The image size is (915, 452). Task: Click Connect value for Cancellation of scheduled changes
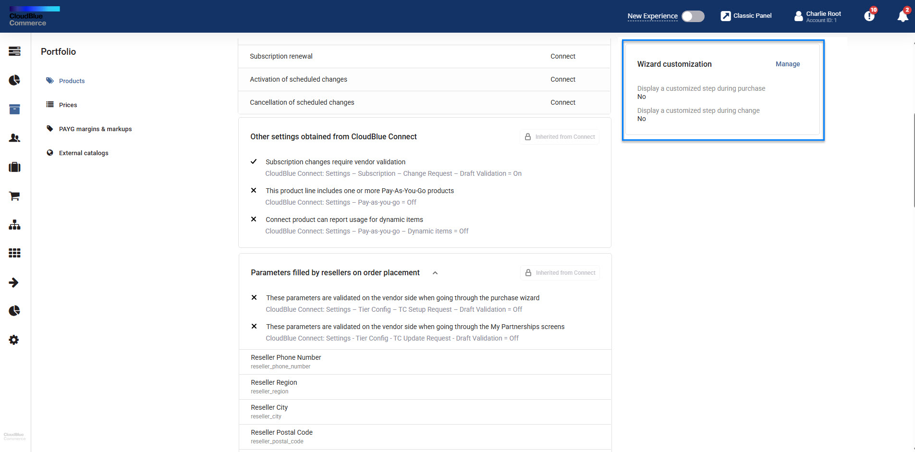563,102
